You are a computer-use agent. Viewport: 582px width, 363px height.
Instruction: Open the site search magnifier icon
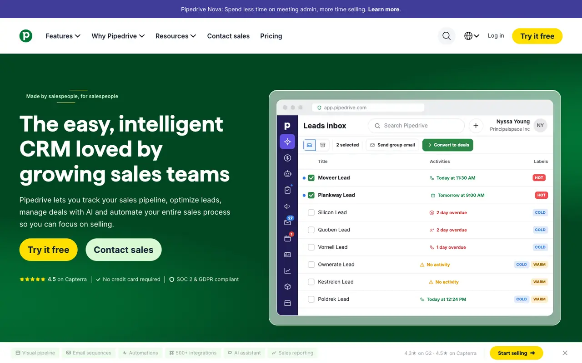(447, 36)
